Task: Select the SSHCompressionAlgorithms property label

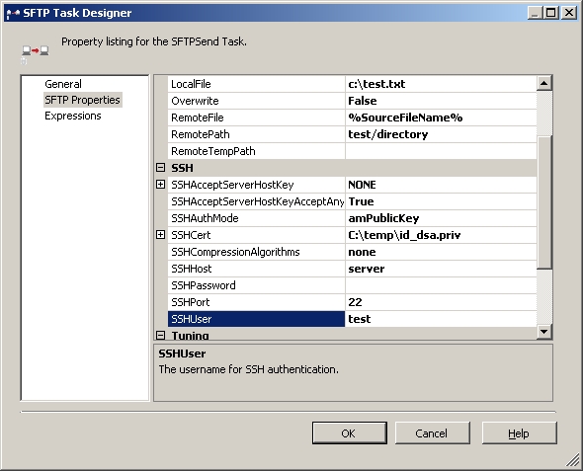Action: pyautogui.click(x=256, y=252)
